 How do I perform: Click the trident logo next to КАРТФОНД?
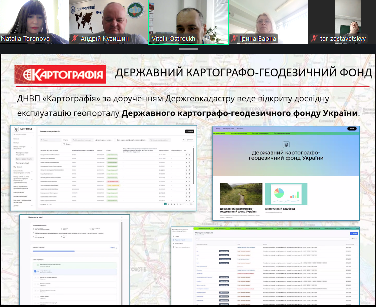coord(16,129)
